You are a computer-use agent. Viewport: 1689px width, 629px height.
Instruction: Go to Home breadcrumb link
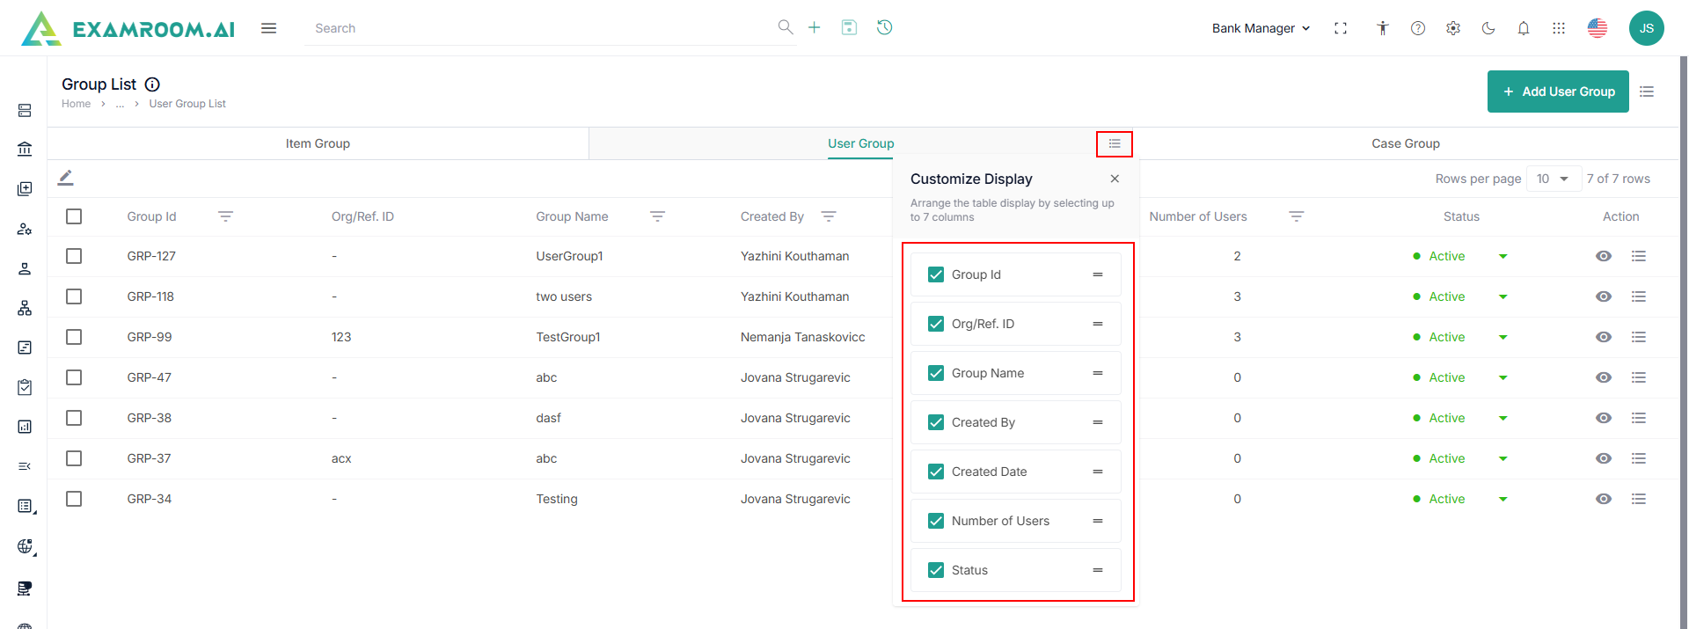point(76,104)
